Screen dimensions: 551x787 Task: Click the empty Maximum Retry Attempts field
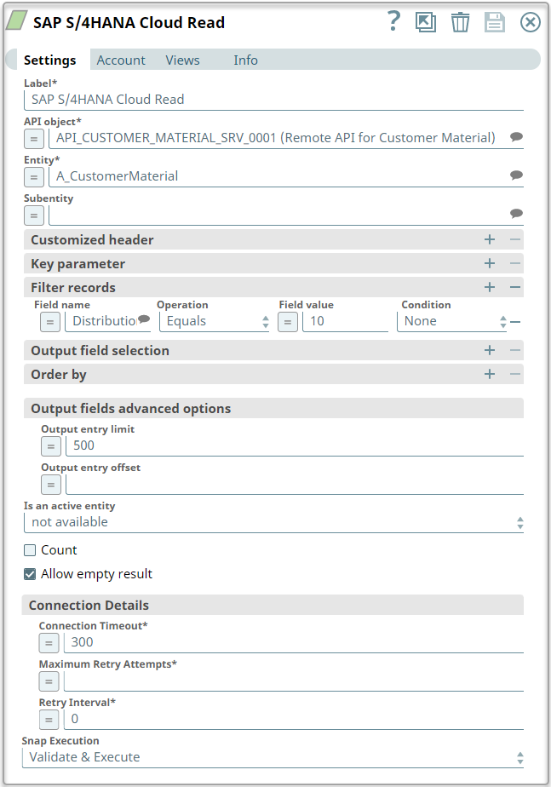pos(294,681)
